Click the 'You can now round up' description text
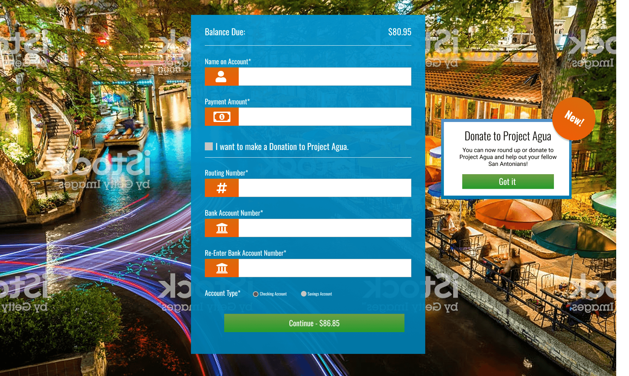629x376 pixels. pos(508,157)
